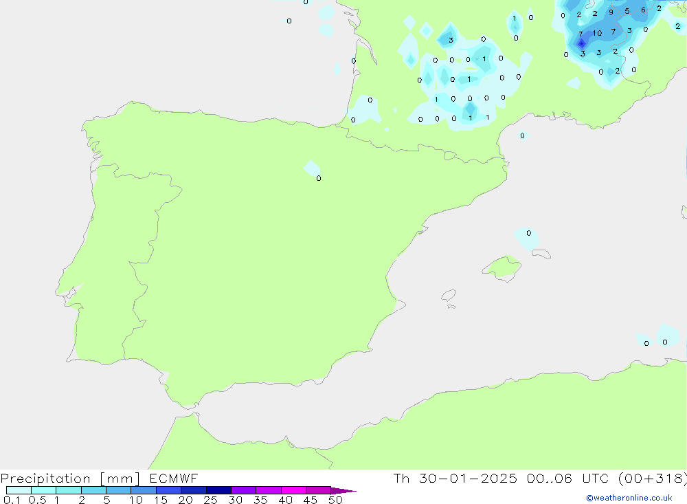Select the '(00+318)' forecast hour text

pyautogui.click(x=653, y=479)
